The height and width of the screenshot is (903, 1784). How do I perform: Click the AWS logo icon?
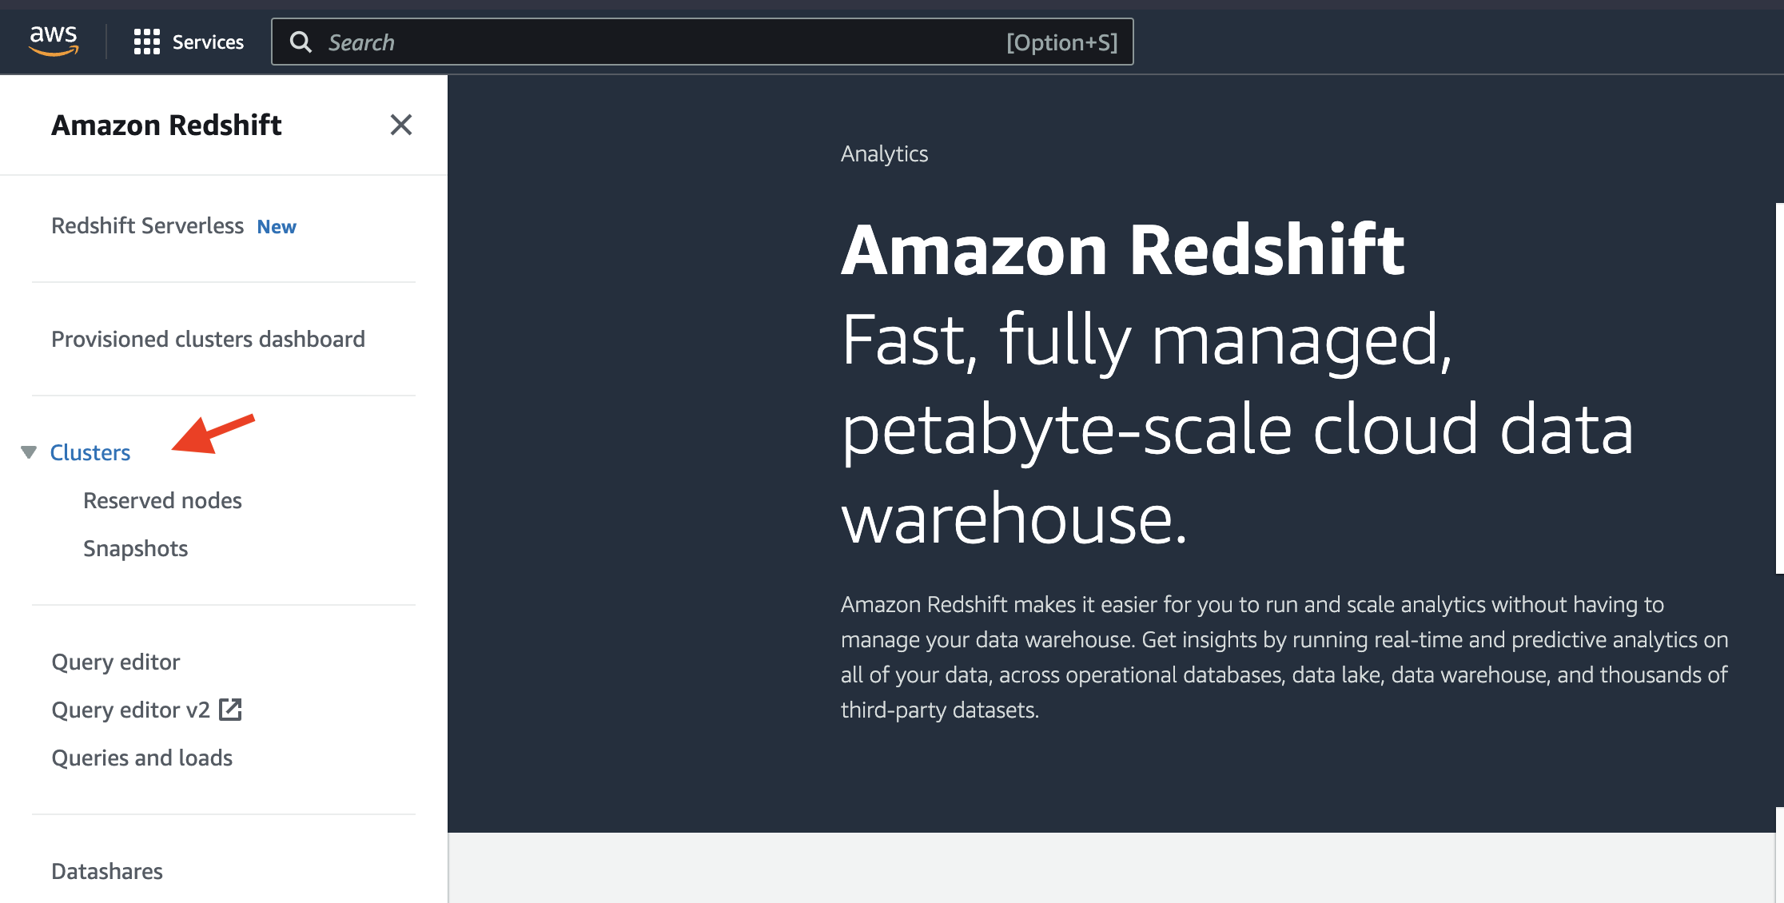(54, 41)
